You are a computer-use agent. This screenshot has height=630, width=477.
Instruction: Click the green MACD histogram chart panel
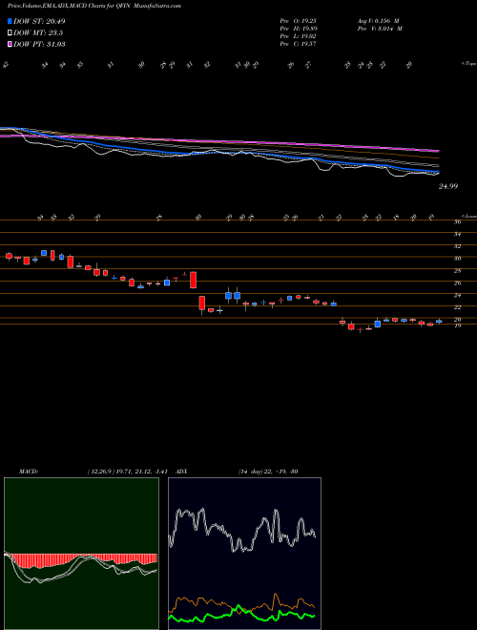point(81,554)
